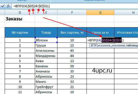Select column D header
The height and width of the screenshot is (94, 138).
[x=20, y=12]
